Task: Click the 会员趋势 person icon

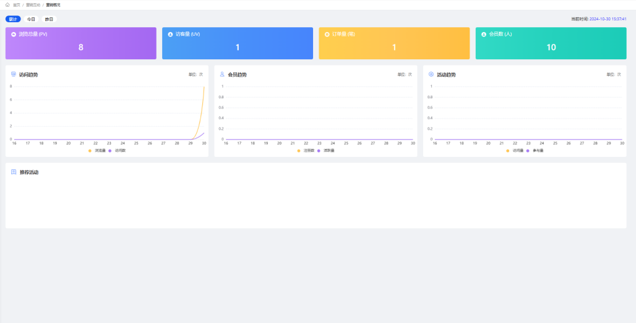Action: 222,74
